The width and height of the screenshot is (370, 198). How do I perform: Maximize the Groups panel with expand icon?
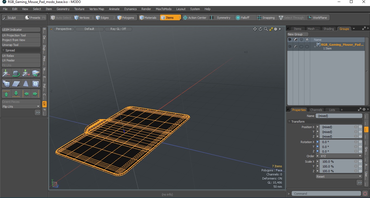point(364,28)
